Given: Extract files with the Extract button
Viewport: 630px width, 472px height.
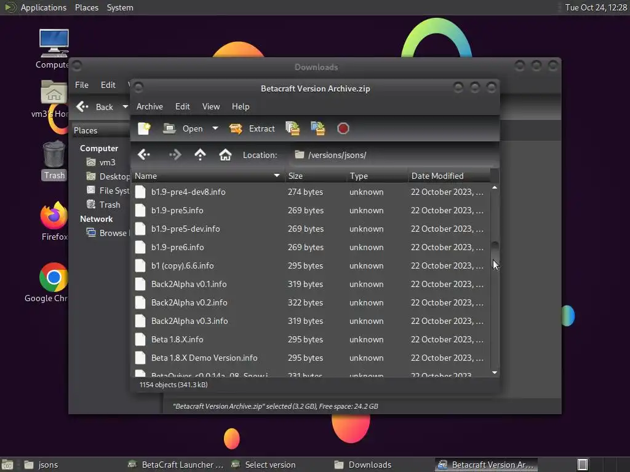Looking at the screenshot, I should (x=252, y=128).
